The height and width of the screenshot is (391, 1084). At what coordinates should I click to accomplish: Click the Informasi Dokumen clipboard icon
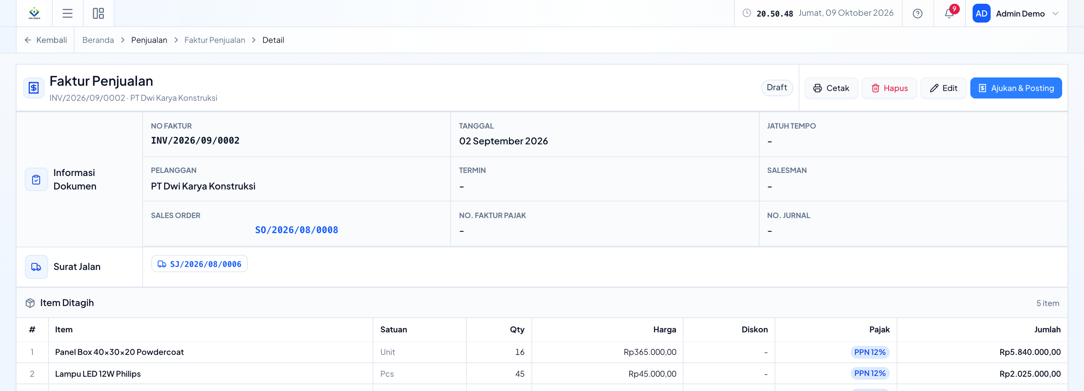click(36, 180)
